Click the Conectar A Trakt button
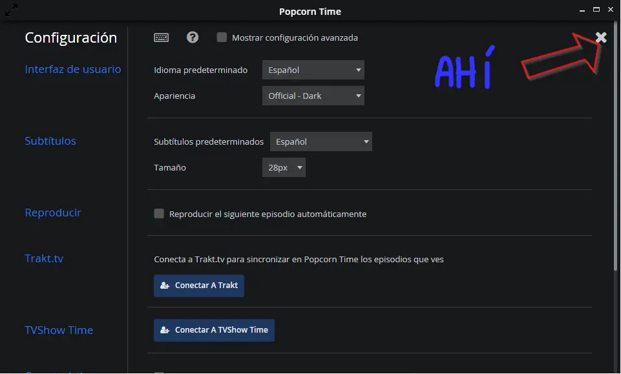The image size is (621, 374). tap(199, 286)
